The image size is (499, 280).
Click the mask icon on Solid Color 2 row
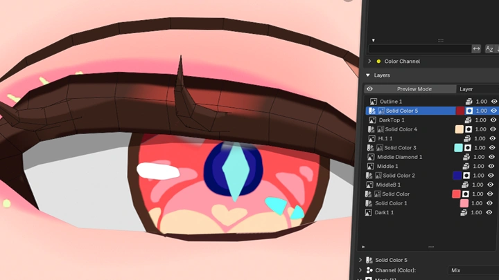click(x=466, y=175)
